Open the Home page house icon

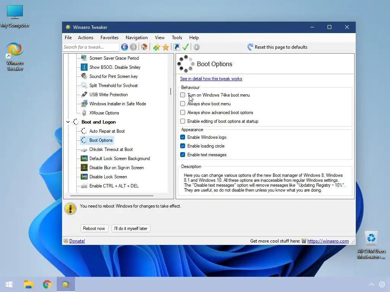pyautogui.click(x=144, y=47)
